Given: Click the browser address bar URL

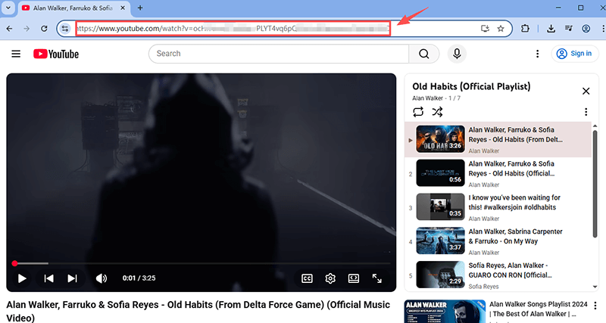Looking at the screenshot, I should tap(233, 29).
